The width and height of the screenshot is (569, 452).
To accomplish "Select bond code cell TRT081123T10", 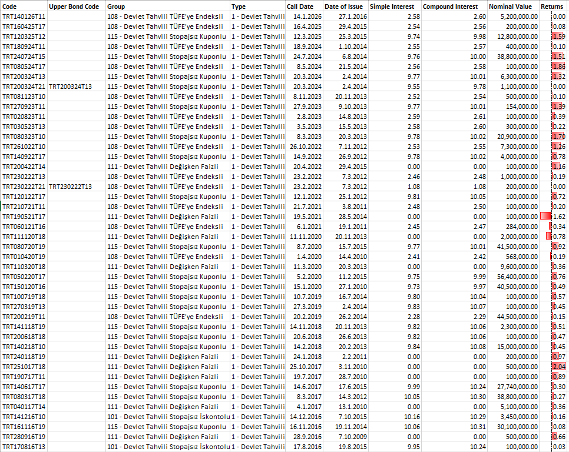I will (24, 97).
